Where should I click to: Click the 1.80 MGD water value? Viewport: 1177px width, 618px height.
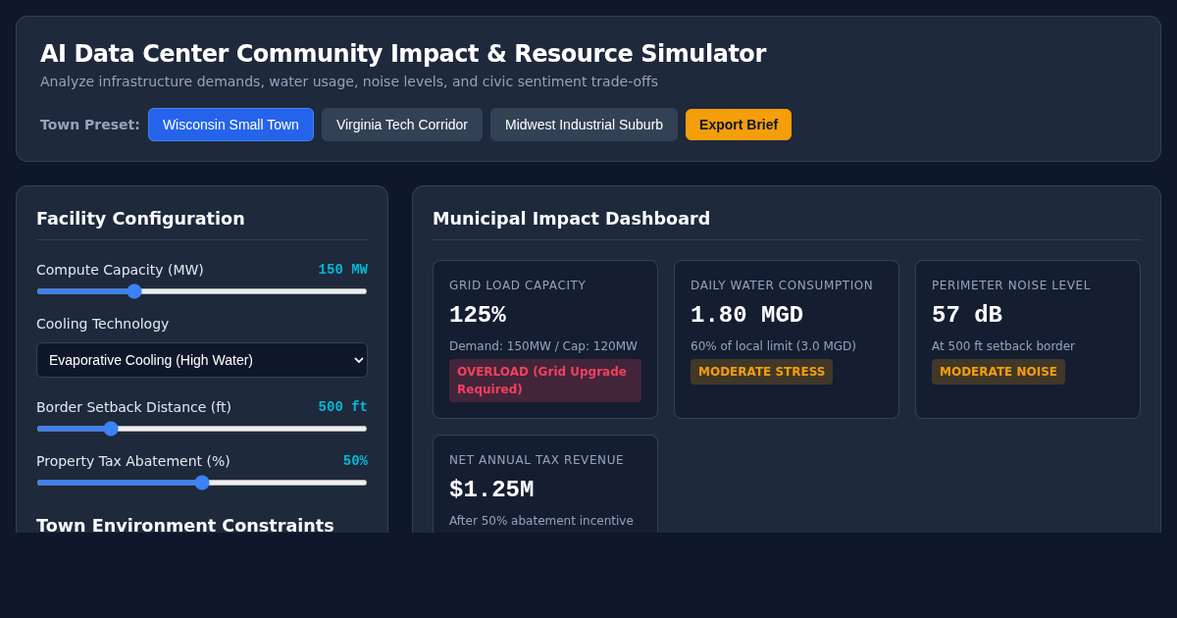point(746,315)
